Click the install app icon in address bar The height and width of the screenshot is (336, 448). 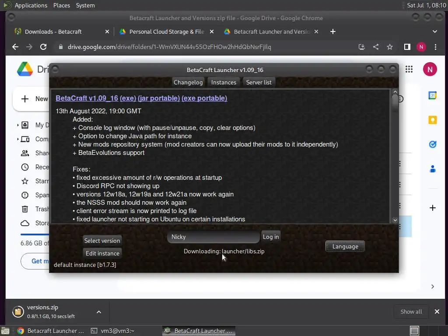point(362,47)
